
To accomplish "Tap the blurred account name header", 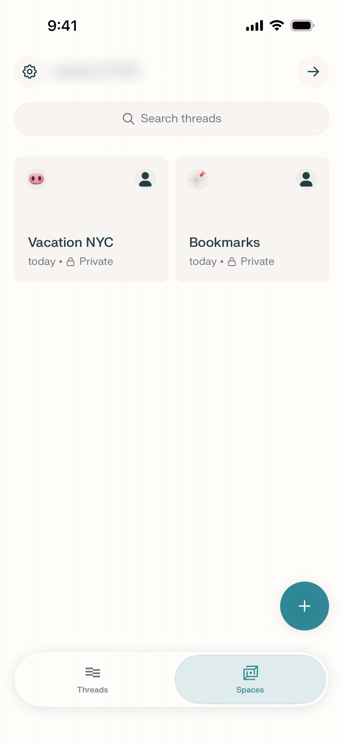I will coord(97,71).
